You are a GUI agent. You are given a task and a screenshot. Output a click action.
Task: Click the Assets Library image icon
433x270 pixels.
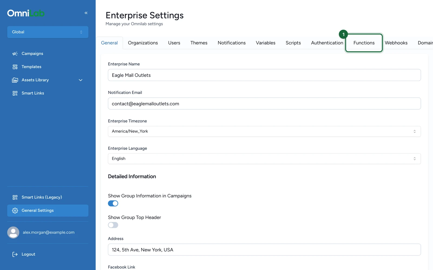[15, 80]
